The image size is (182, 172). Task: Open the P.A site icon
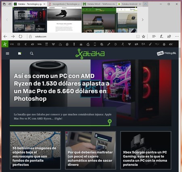pyautogui.click(x=143, y=44)
